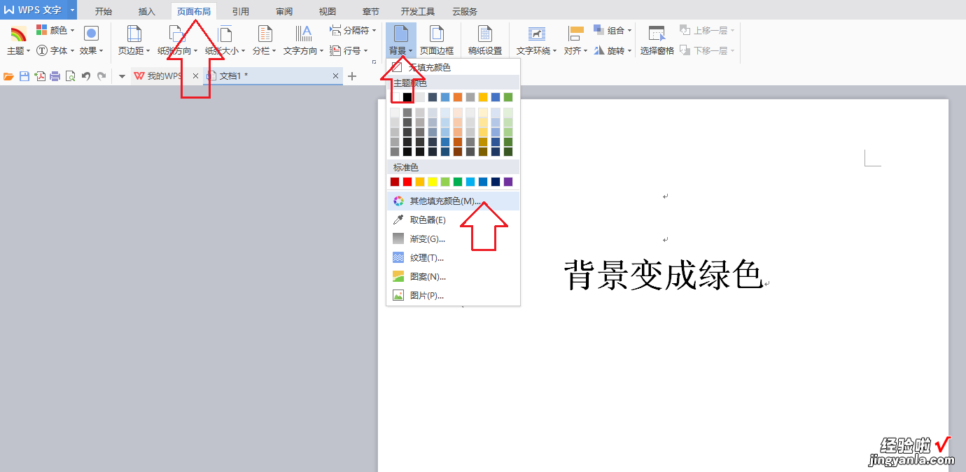Image resolution: width=966 pixels, height=472 pixels.
Task: Click the Effects (效果) icon
Action: coord(91,34)
